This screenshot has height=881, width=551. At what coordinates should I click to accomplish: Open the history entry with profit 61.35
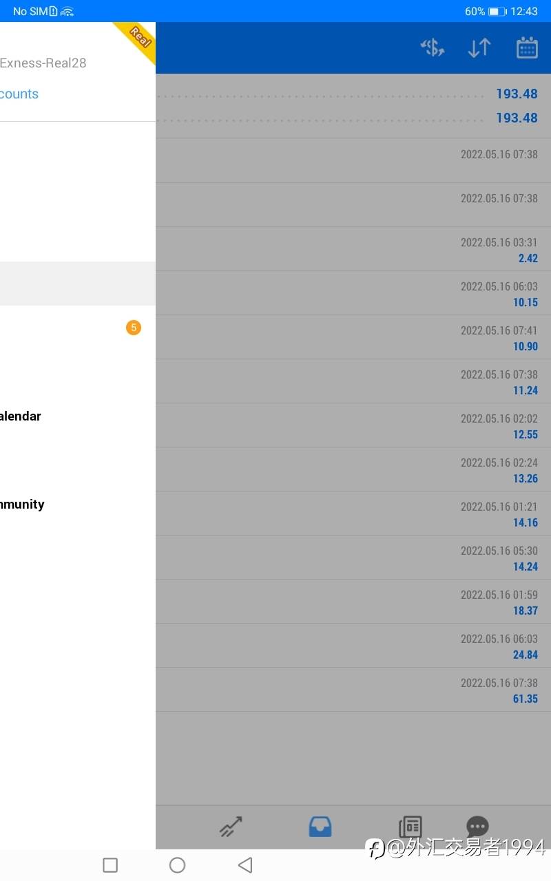353,690
